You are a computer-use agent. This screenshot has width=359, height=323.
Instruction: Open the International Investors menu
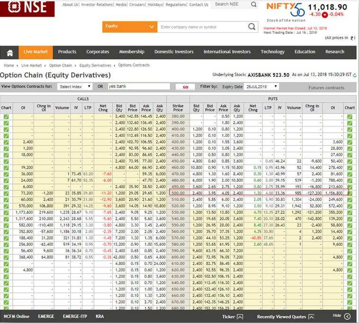click(x=227, y=52)
